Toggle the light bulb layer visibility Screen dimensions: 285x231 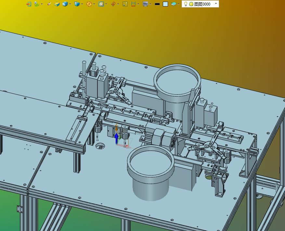186,4
